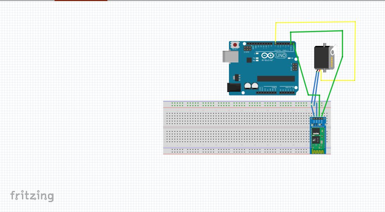Click the VCC pin of the Bluetooth module

coord(313,119)
